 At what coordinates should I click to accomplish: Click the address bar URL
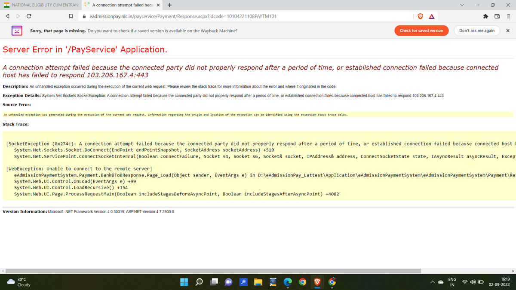(183, 16)
